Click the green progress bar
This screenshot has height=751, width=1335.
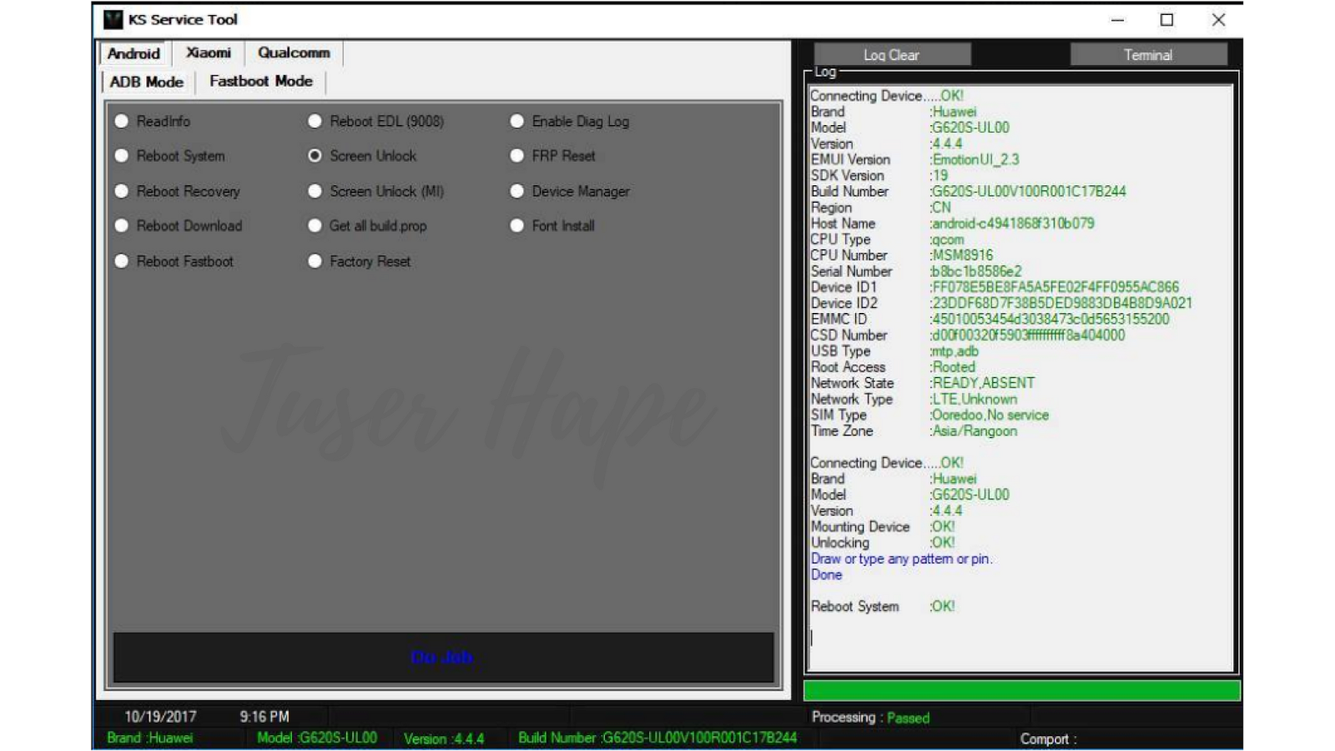(1021, 691)
